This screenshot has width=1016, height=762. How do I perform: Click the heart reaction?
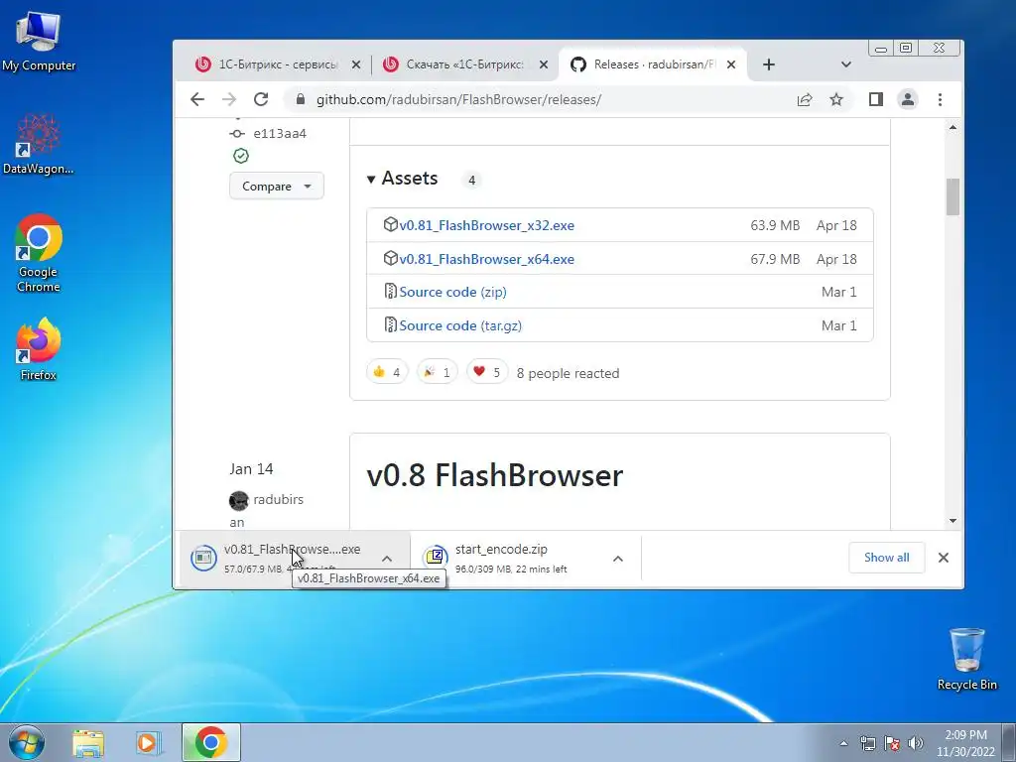[486, 372]
